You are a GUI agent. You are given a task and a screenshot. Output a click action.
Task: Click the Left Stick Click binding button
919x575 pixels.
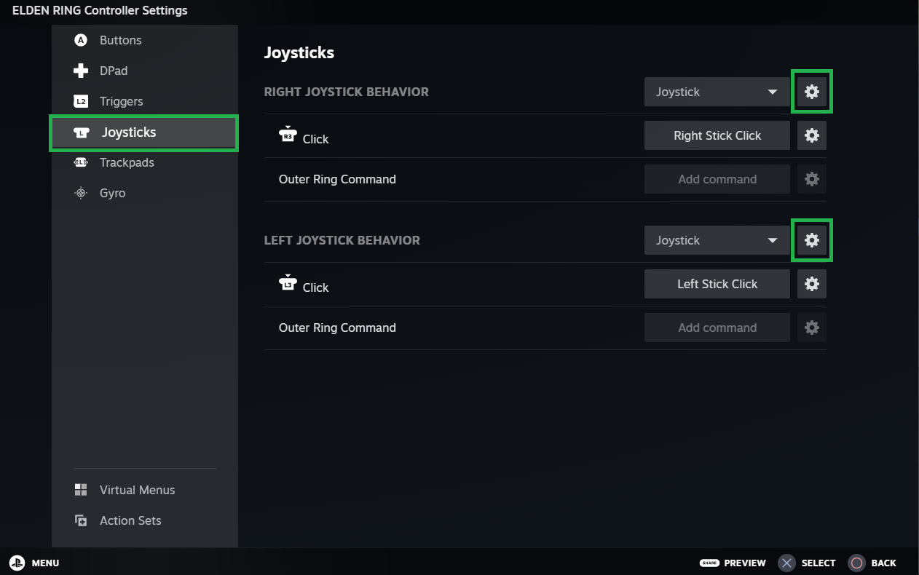click(717, 284)
